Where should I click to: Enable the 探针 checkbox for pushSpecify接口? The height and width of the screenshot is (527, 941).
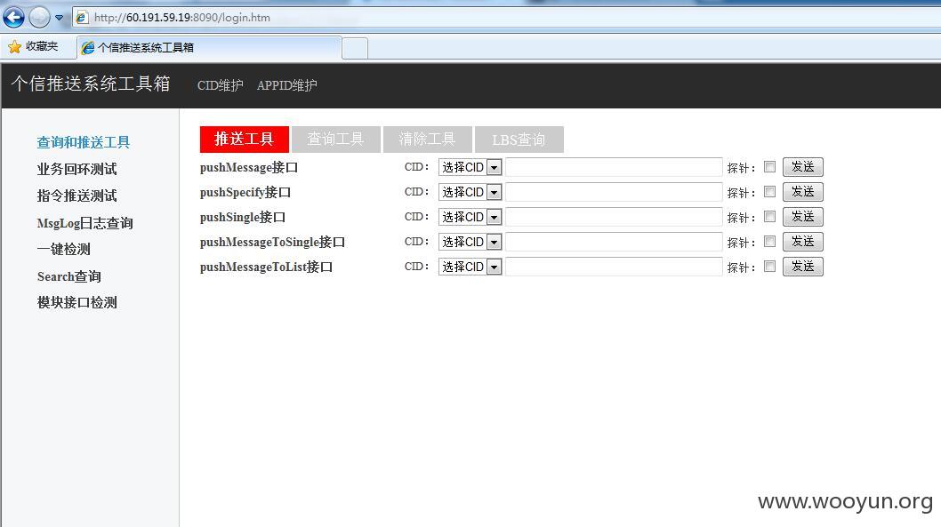click(x=769, y=192)
